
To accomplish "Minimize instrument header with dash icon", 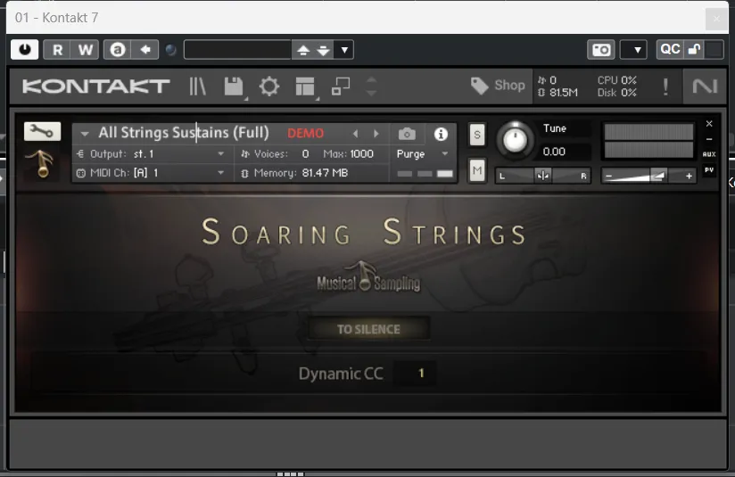I will 709,139.
